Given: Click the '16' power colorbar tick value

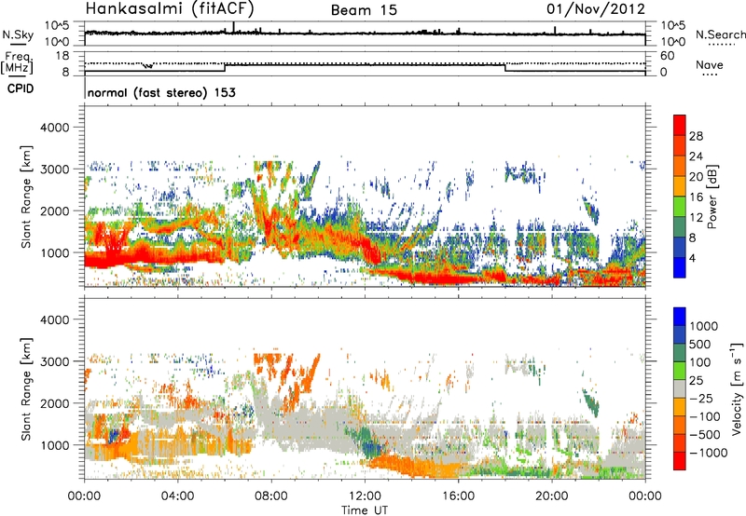Looking at the screenshot, I should click(696, 197).
